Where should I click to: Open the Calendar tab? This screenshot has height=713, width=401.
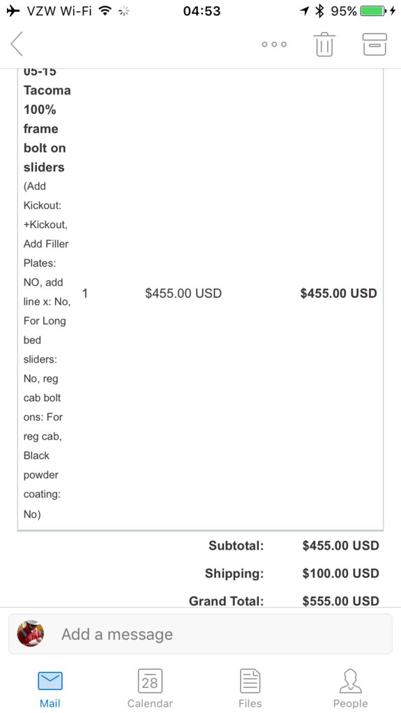click(150, 689)
